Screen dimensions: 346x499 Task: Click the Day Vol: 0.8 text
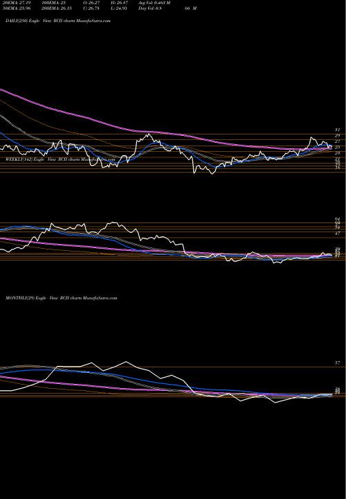coord(150,8)
